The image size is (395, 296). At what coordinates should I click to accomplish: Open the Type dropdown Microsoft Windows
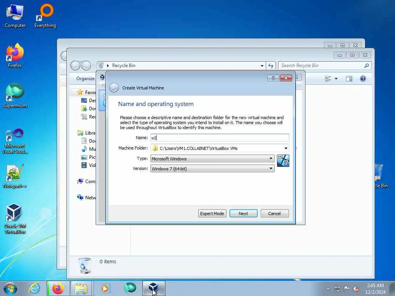coord(213,158)
